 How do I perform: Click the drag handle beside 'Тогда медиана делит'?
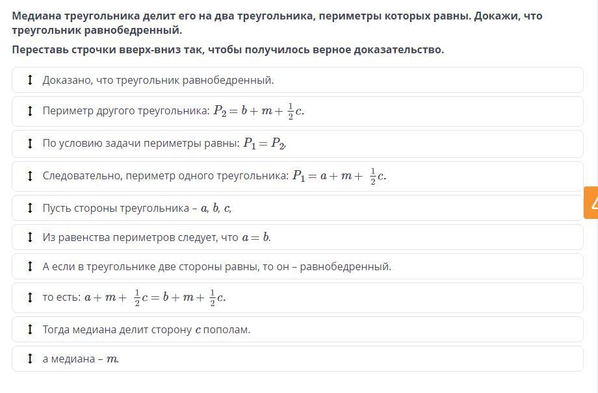(30, 329)
